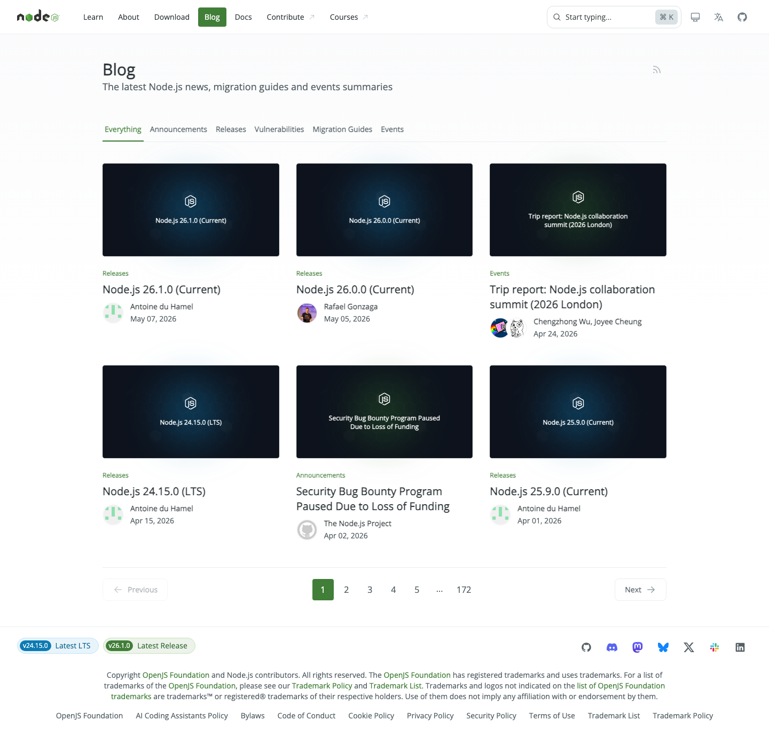
Task: Click Antoine du Hamel avatar on 26.1.0 post
Action: [113, 313]
